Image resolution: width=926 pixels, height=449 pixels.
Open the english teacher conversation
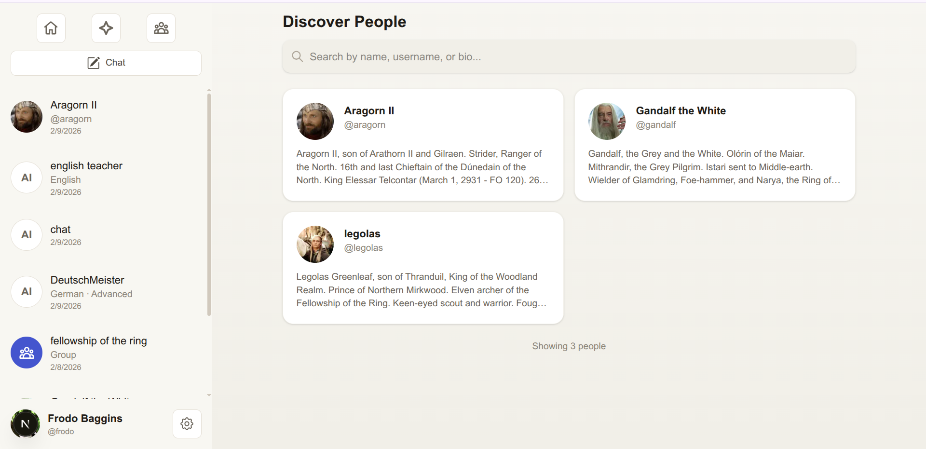[106, 178]
